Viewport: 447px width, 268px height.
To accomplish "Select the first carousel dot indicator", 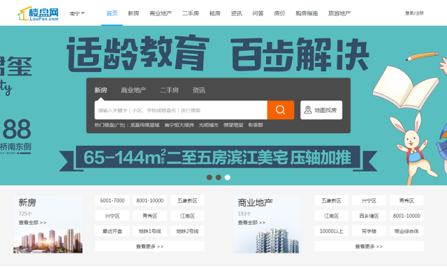I will (x=210, y=177).
